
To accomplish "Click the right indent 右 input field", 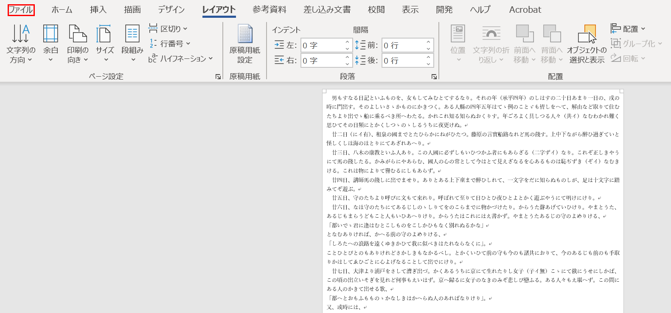I will [x=322, y=61].
